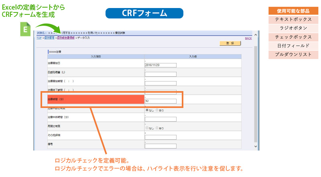Select プルダウンリスト in parts list

click(x=293, y=55)
